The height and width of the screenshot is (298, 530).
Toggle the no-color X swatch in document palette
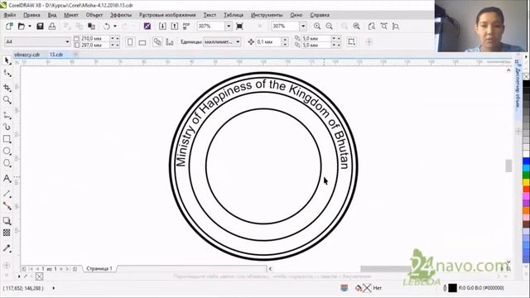40,276
